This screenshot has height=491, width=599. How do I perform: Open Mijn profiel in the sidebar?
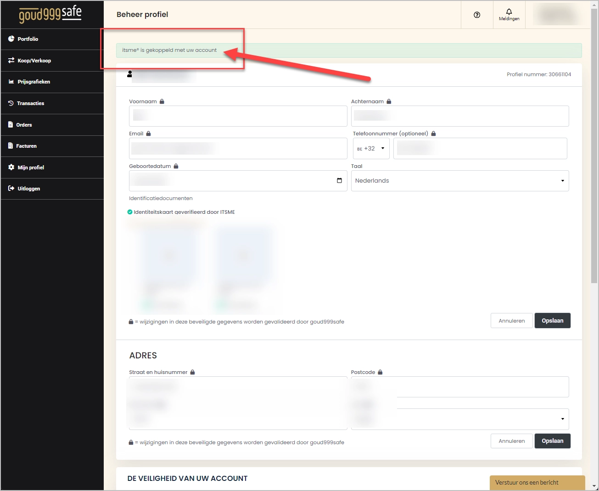tap(52, 167)
